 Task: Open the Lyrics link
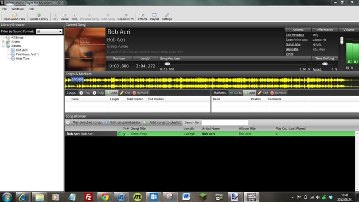click(x=289, y=54)
